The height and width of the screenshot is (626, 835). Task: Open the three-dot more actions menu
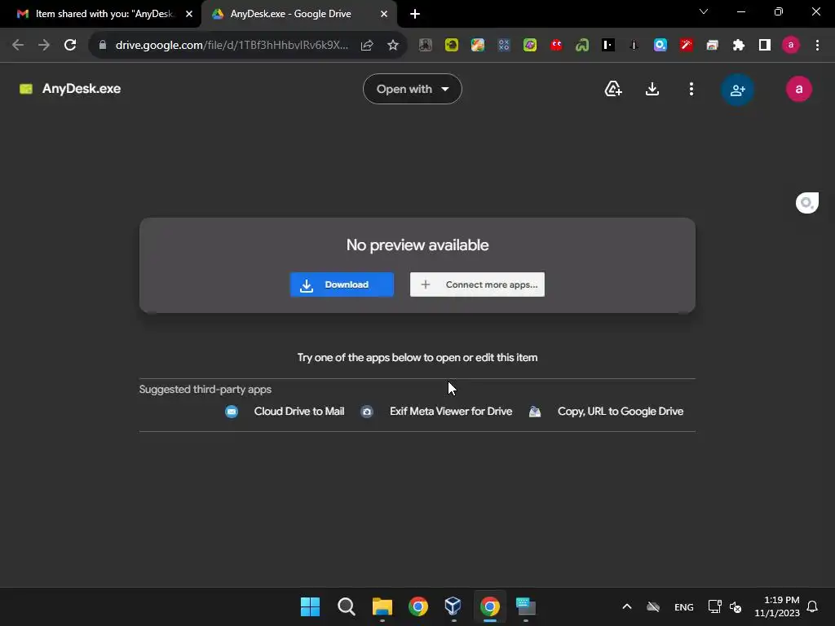691,89
